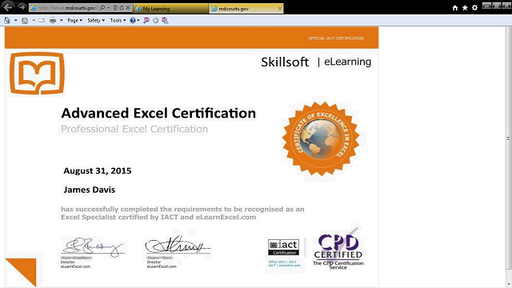Image resolution: width=512 pixels, height=288 pixels.
Task: Expand the Safety dropdown menu
Action: 96,20
